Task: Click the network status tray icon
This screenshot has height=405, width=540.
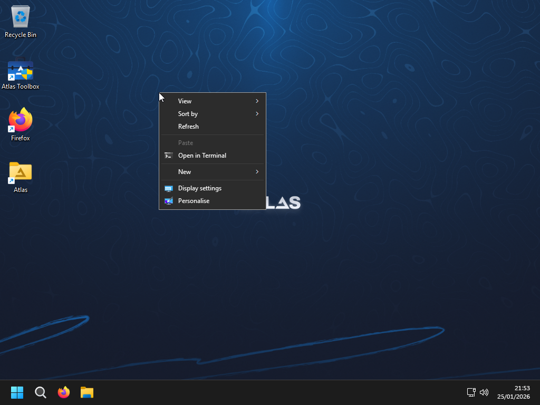Action: pyautogui.click(x=471, y=392)
